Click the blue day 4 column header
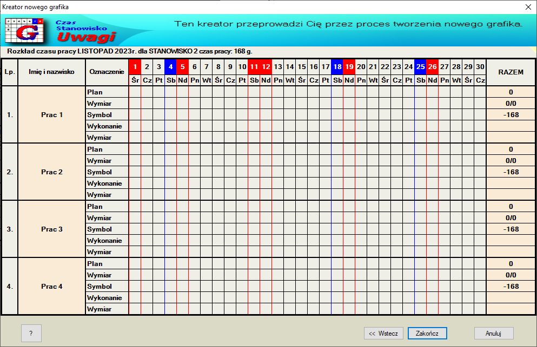The width and height of the screenshot is (537, 347). pyautogui.click(x=170, y=67)
